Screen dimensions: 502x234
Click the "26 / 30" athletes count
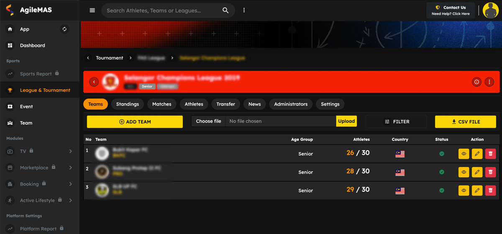[358, 153]
